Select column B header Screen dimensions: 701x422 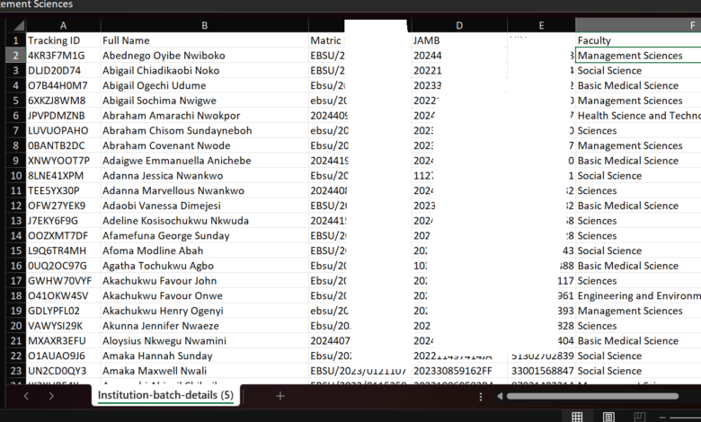(204, 25)
